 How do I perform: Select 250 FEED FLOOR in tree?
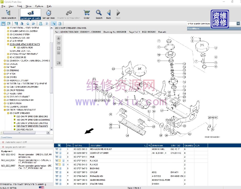pos(25,130)
